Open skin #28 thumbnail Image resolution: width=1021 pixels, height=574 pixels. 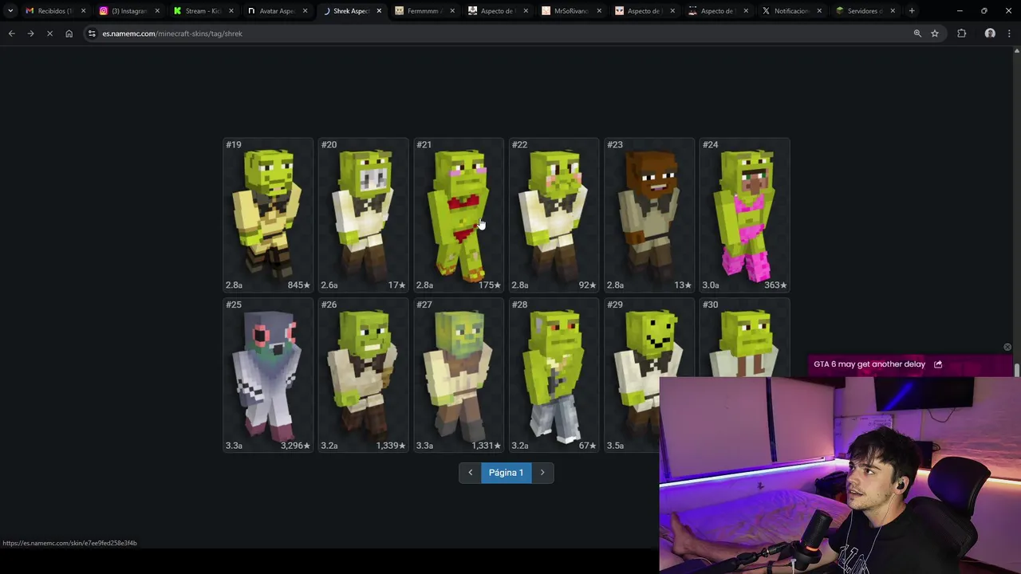pos(554,375)
